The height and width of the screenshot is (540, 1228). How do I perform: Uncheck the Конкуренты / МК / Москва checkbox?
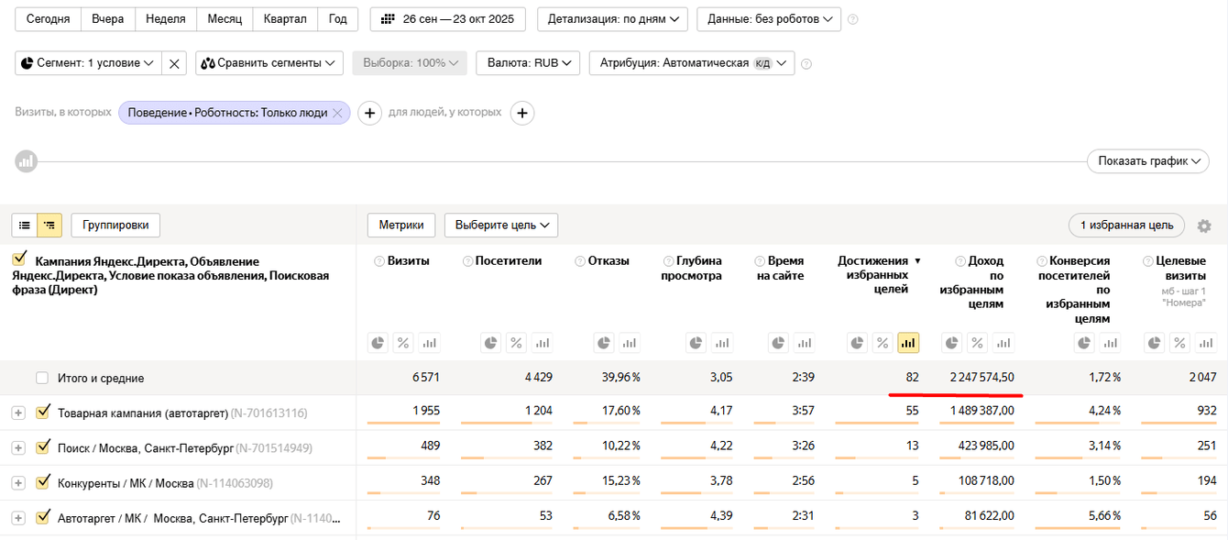[x=42, y=483]
